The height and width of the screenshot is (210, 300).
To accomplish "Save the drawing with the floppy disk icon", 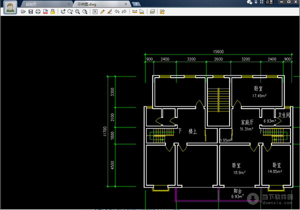I will tap(30, 11).
